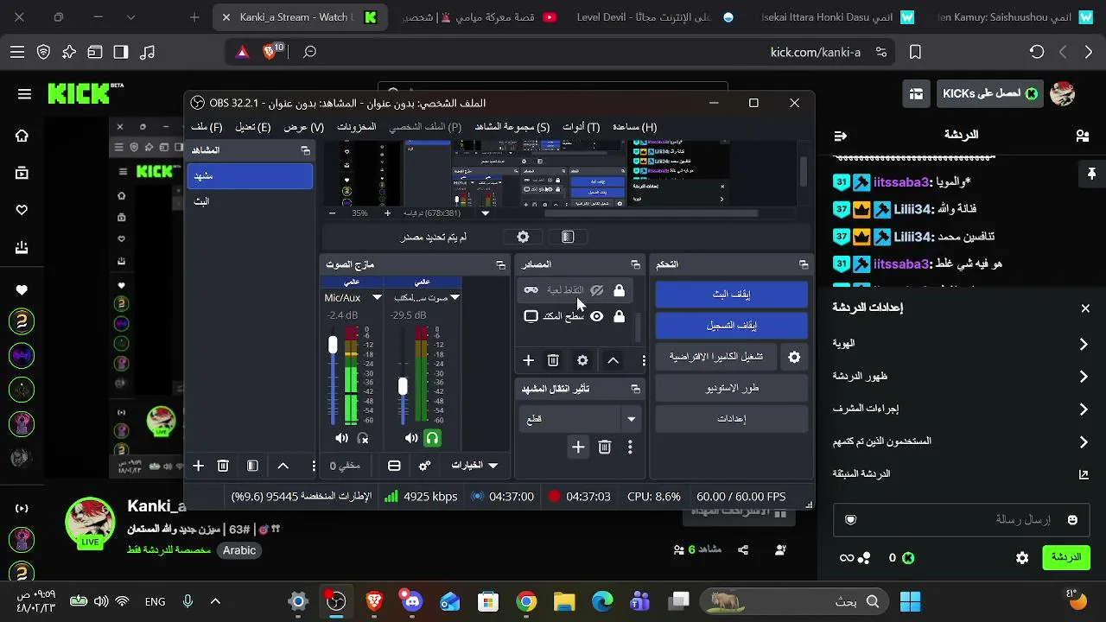Open OBS File (F) menu
This screenshot has width=1106, height=622.
207,127
